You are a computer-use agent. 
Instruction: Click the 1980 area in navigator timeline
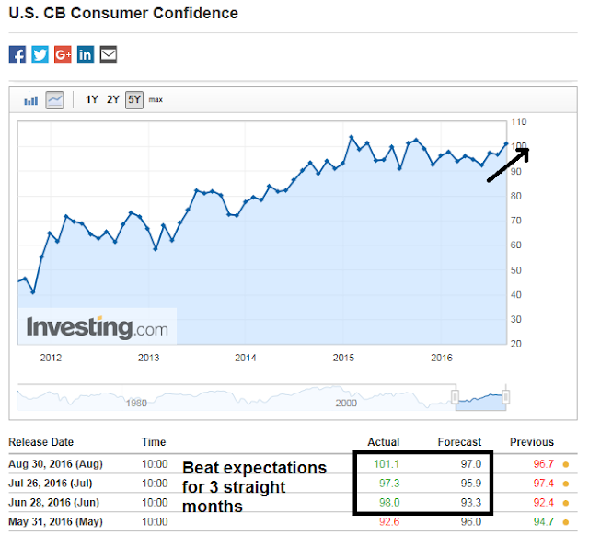tap(136, 403)
